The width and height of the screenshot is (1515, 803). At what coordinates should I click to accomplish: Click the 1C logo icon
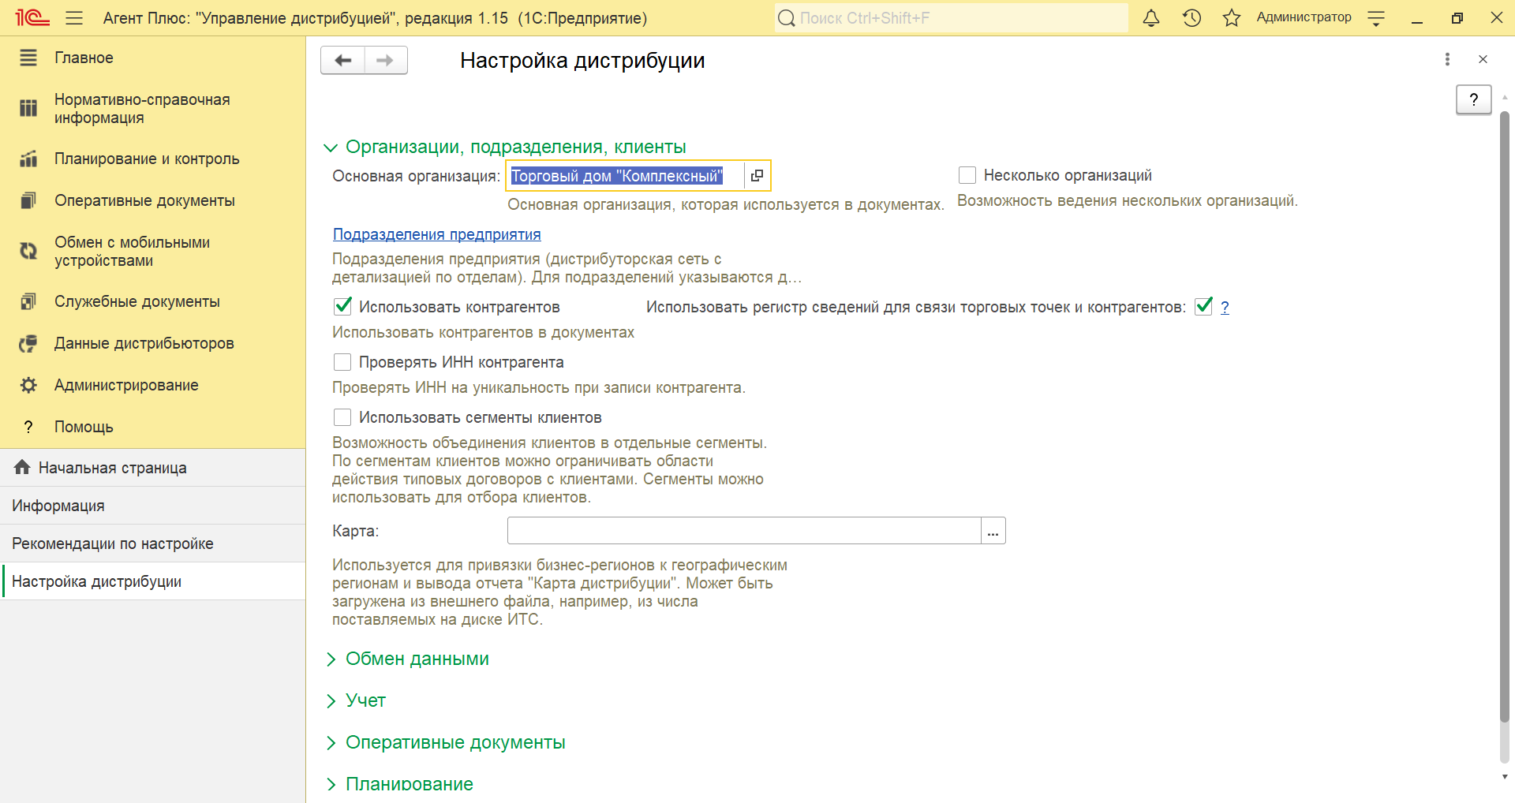[x=32, y=17]
